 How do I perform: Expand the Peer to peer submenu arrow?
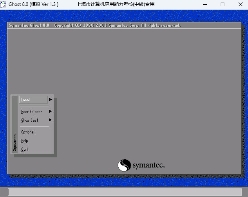pos(51,111)
